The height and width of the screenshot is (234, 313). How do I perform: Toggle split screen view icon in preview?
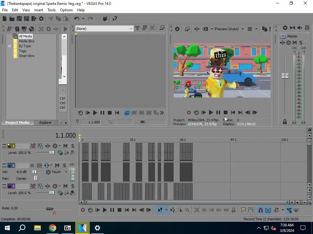pyautogui.click(x=205, y=29)
